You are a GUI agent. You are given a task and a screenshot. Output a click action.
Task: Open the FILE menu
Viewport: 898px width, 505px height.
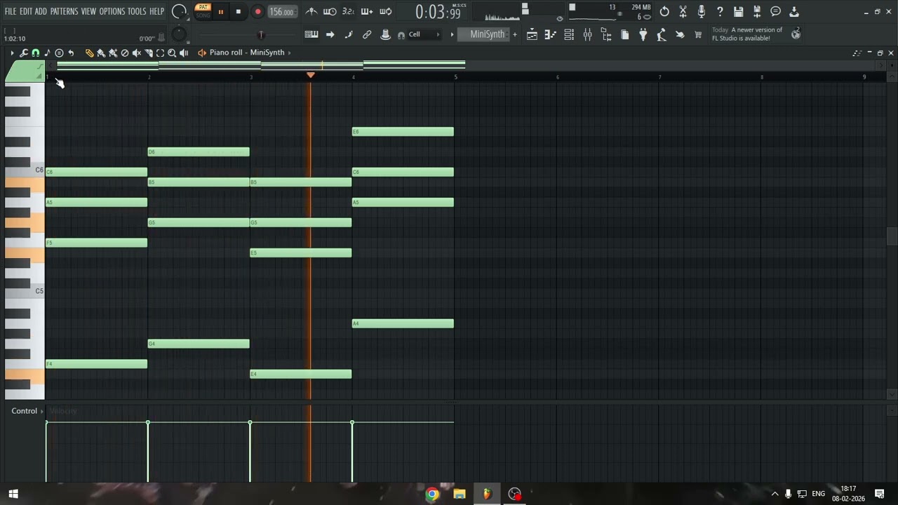pyautogui.click(x=10, y=11)
